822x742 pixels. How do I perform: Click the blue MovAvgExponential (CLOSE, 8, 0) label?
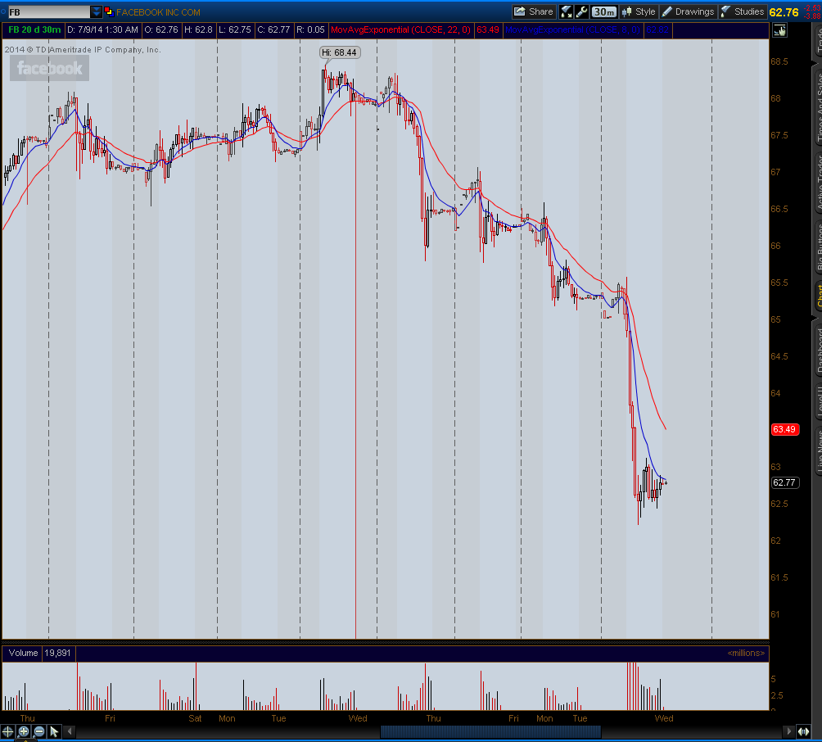(x=572, y=29)
